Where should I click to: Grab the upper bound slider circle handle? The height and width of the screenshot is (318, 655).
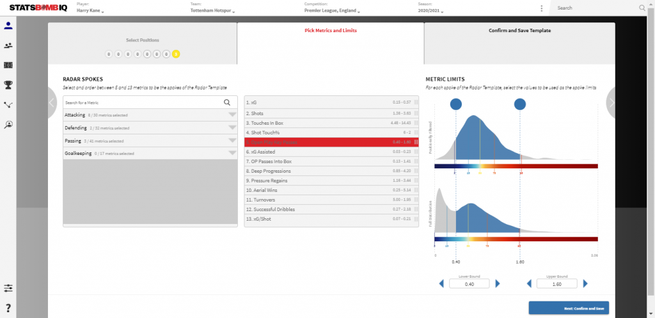pyautogui.click(x=519, y=104)
